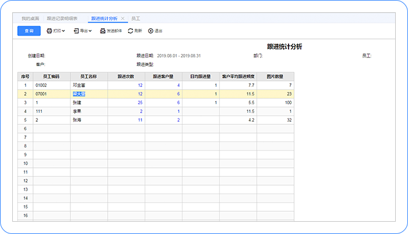Select employee code cell 01002
Screen dimensions: 408x234
[51, 85]
